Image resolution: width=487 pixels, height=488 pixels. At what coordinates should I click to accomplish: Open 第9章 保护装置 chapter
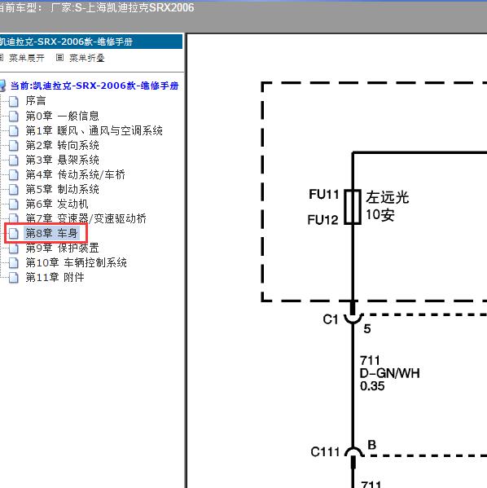pyautogui.click(x=62, y=248)
